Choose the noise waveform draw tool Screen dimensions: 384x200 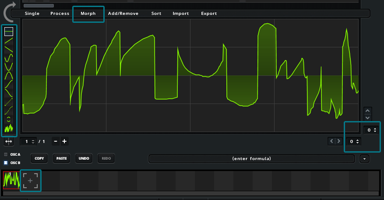[x=9, y=129]
